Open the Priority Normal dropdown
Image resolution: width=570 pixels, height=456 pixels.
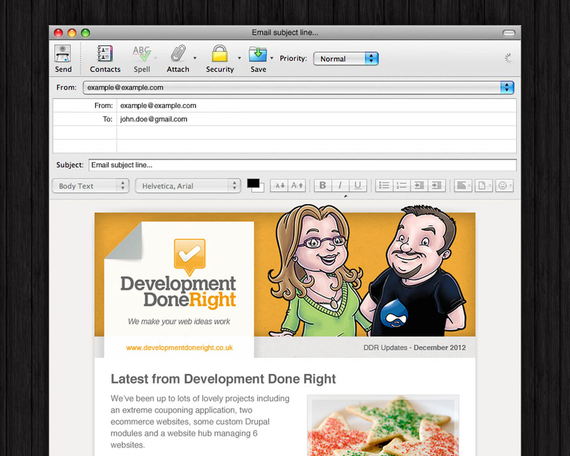(346, 59)
